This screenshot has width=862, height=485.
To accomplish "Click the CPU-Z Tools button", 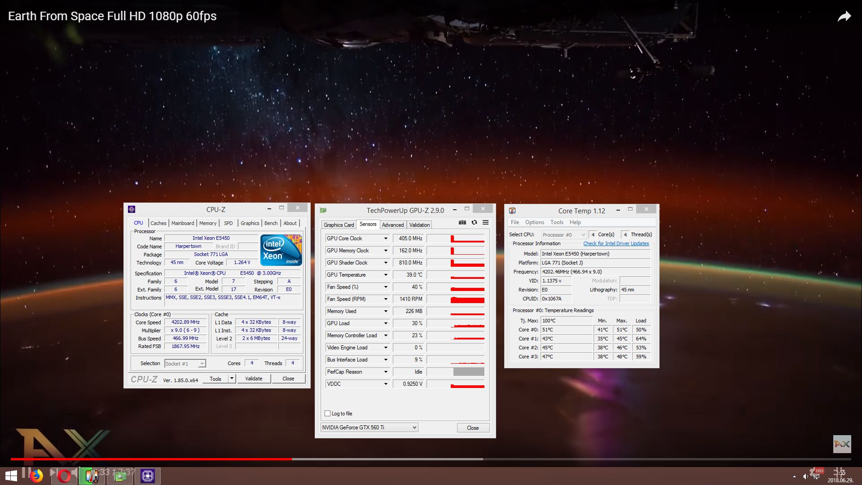I will pos(215,379).
